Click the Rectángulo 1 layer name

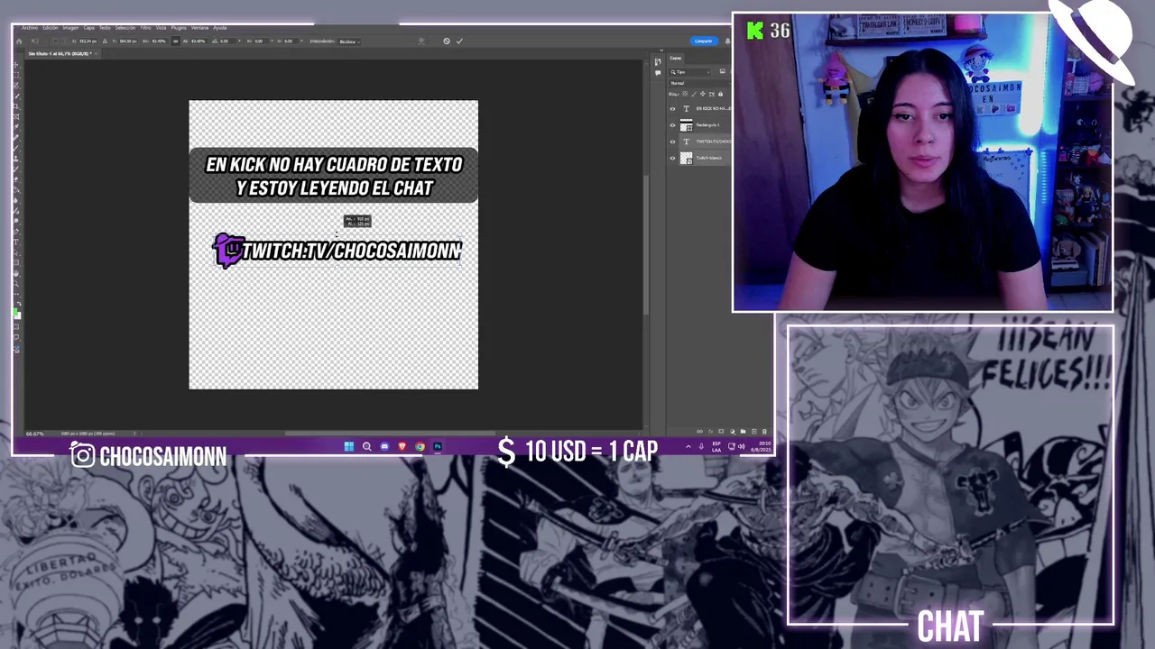(x=707, y=125)
